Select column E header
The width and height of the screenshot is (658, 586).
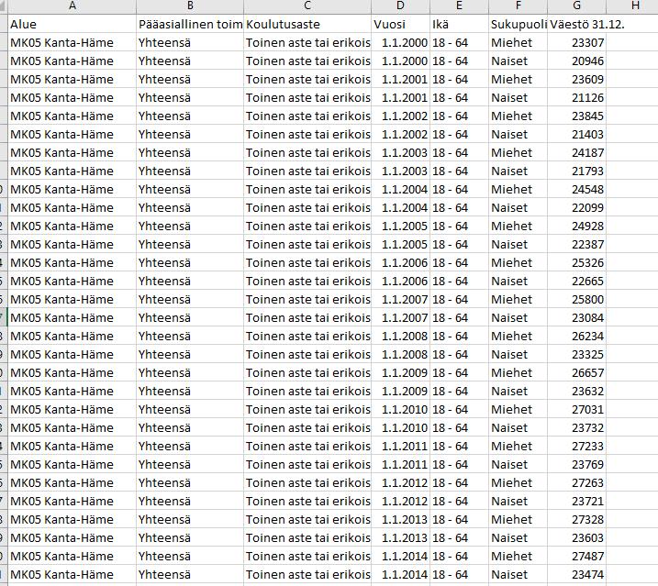pyautogui.click(x=459, y=6)
